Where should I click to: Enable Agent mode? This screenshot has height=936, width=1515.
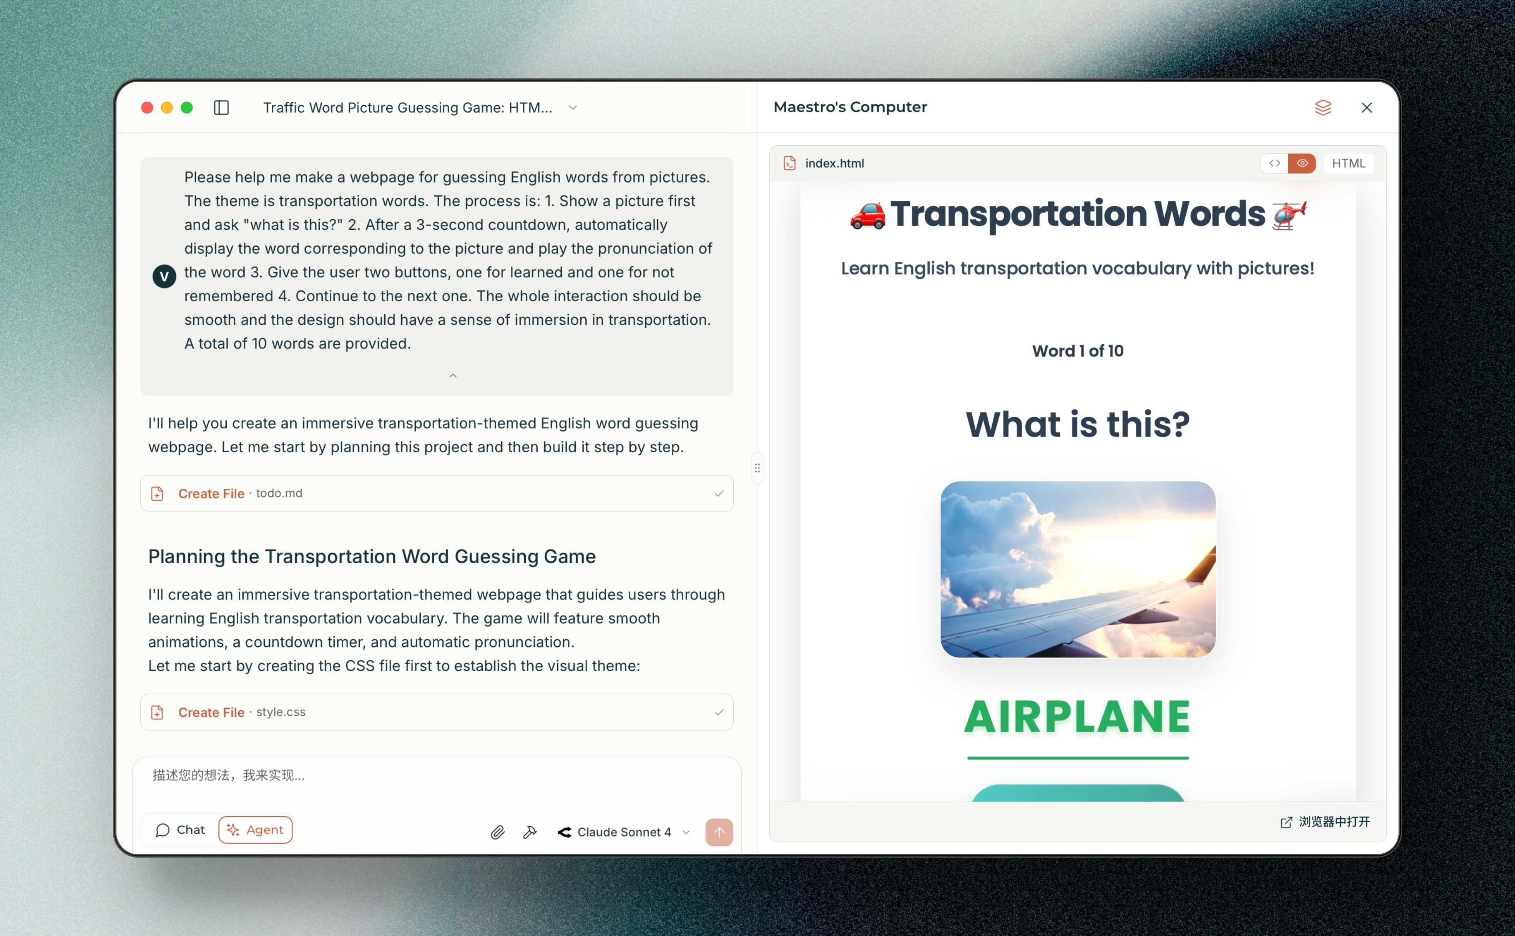click(255, 830)
